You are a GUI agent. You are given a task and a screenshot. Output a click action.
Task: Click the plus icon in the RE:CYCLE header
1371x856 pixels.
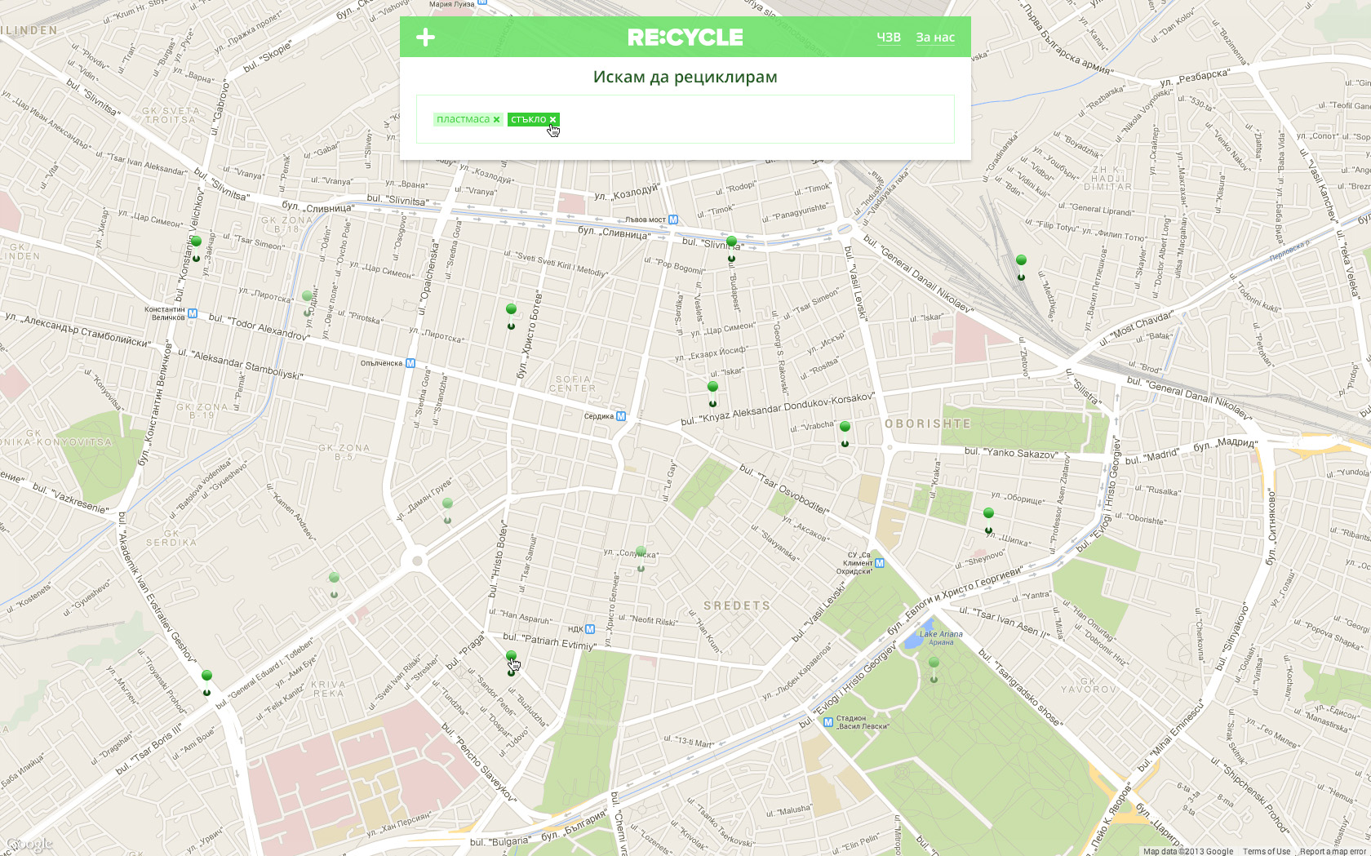(x=425, y=37)
